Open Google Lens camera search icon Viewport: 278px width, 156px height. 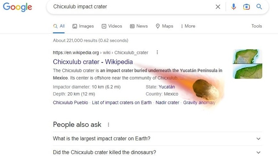pos(246,7)
